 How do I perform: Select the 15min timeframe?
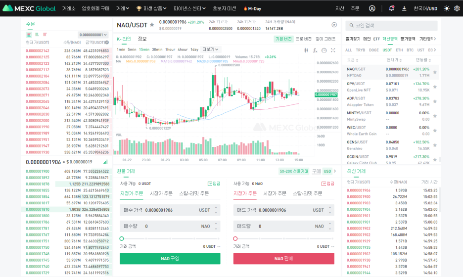(x=144, y=49)
